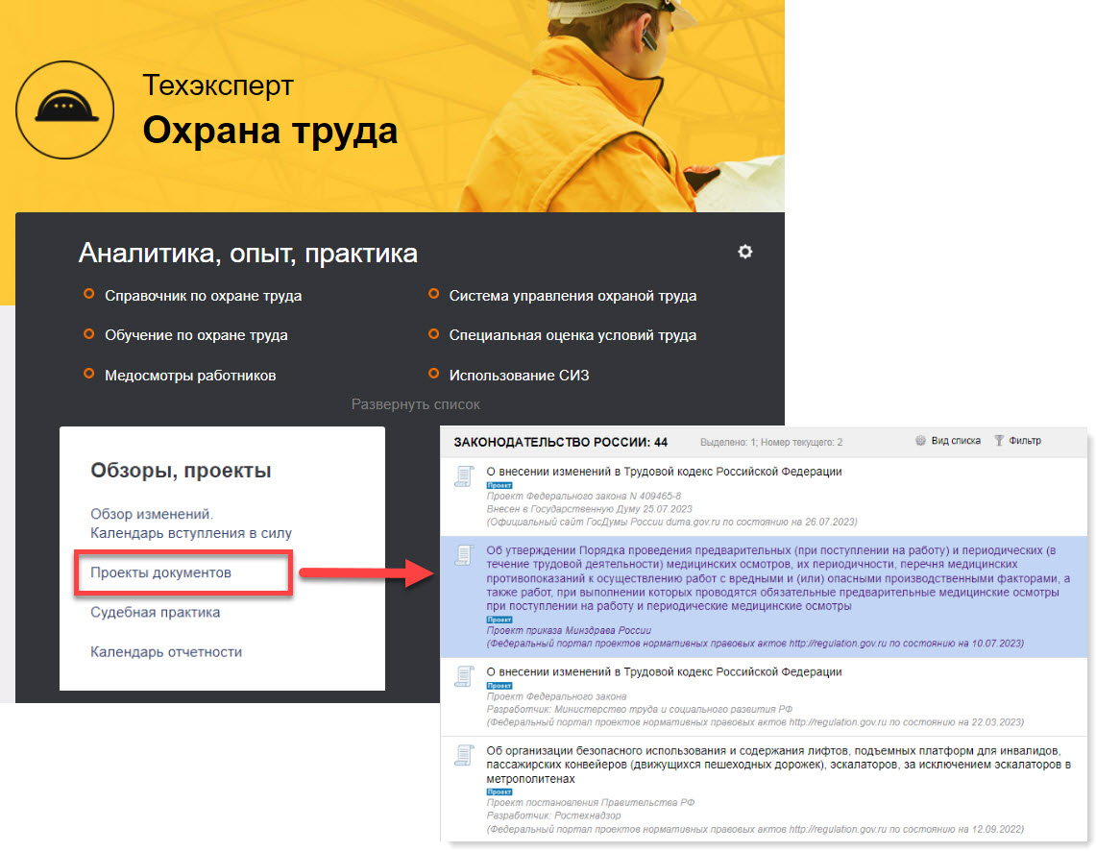Click status Выделено: 1; Номер текущего: 2
The height and width of the screenshot is (852, 1096).
pos(771,443)
